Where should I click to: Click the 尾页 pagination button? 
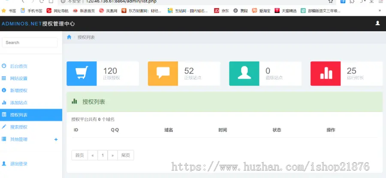click(x=126, y=155)
